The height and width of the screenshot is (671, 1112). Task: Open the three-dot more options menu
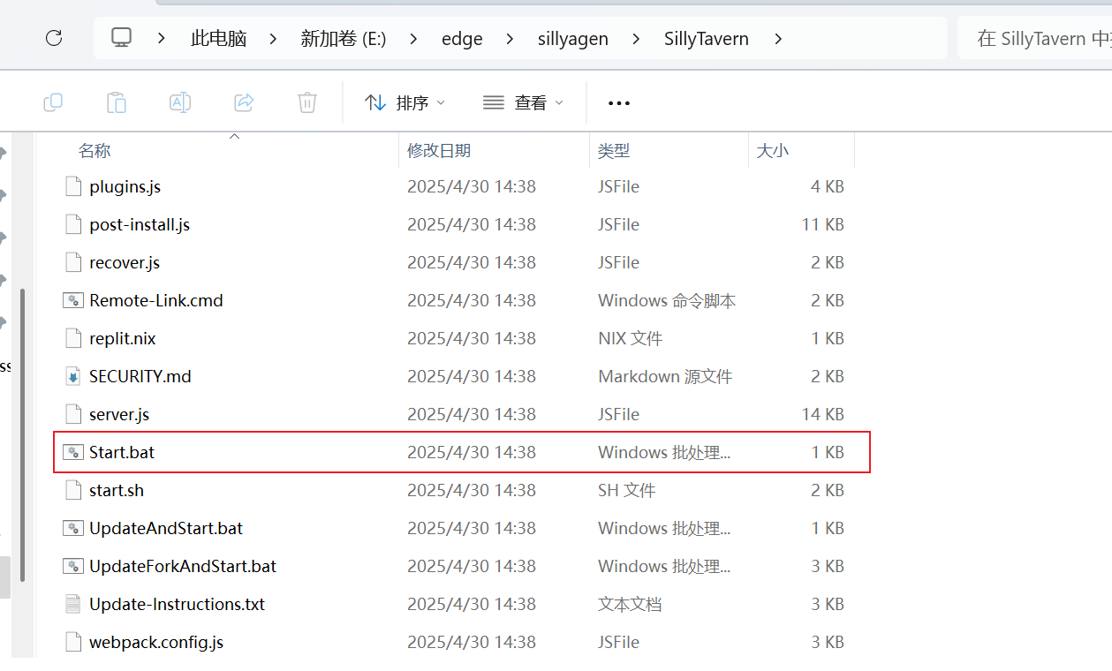coord(619,103)
